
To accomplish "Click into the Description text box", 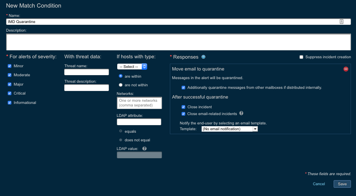I will click(178, 42).
